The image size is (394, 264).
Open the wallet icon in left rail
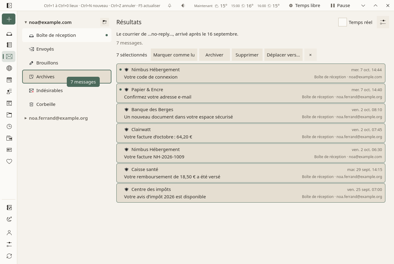click(x=9, y=138)
